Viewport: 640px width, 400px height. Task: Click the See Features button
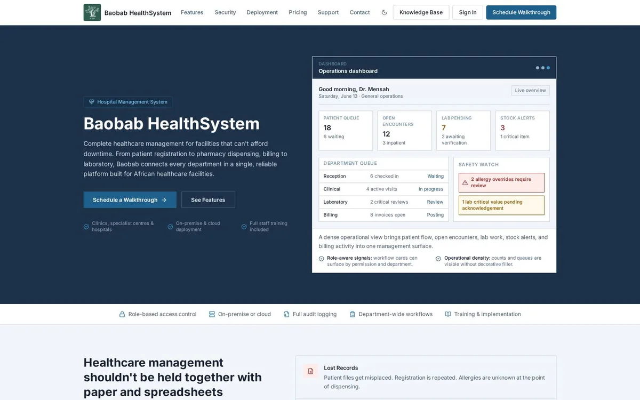(x=208, y=200)
